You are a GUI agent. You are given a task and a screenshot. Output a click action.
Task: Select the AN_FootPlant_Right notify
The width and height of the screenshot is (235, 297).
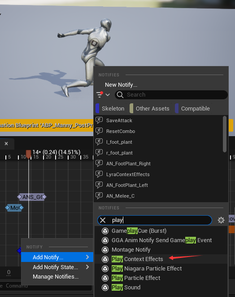(x=159, y=164)
